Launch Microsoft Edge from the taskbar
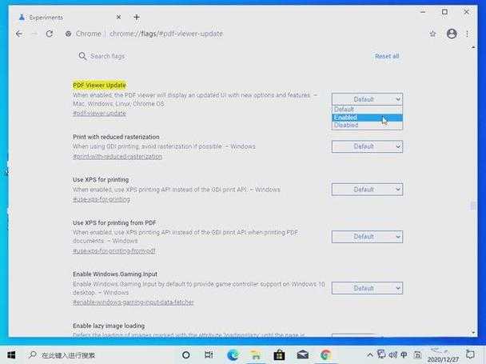 pos(233,354)
